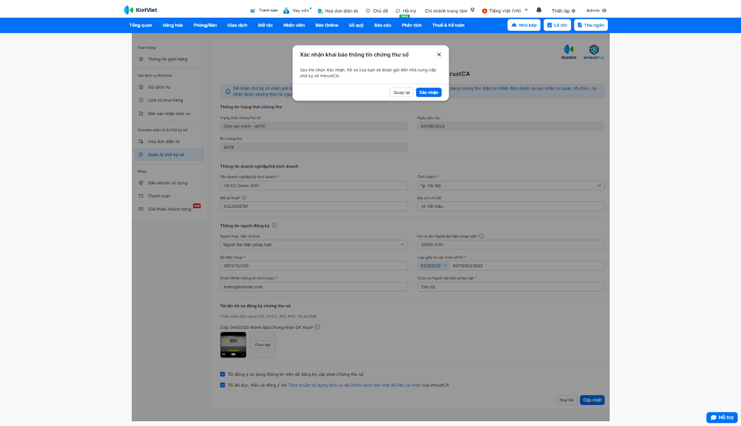Open the Báo cáo menu
The width and height of the screenshot is (741, 426).
coord(383,25)
